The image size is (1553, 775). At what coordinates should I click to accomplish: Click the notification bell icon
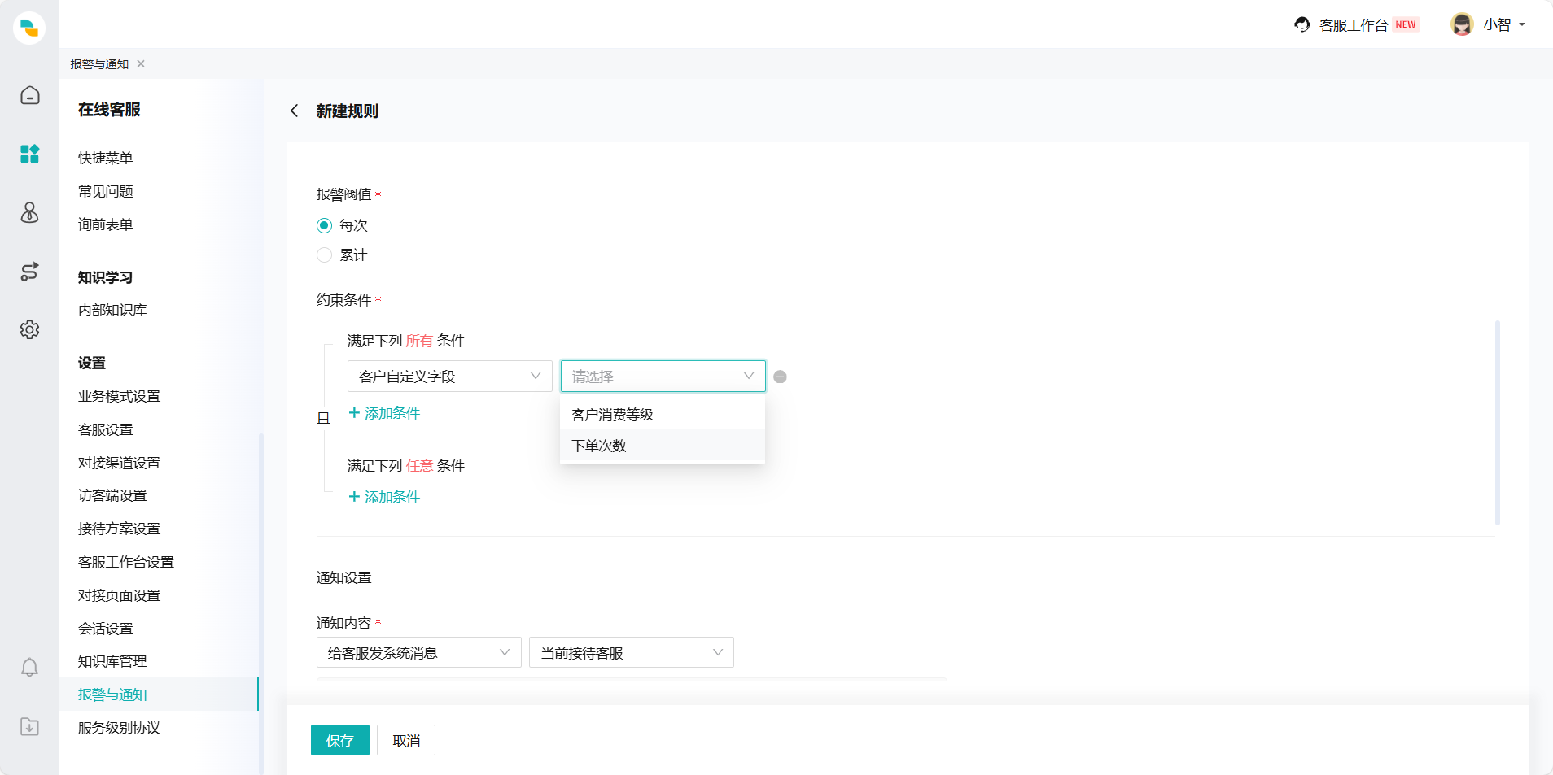(x=29, y=668)
